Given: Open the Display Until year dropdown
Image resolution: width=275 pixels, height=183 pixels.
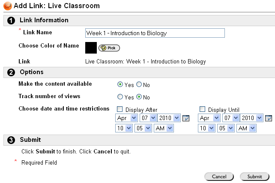Looking at the screenshot, I should pos(252,118).
